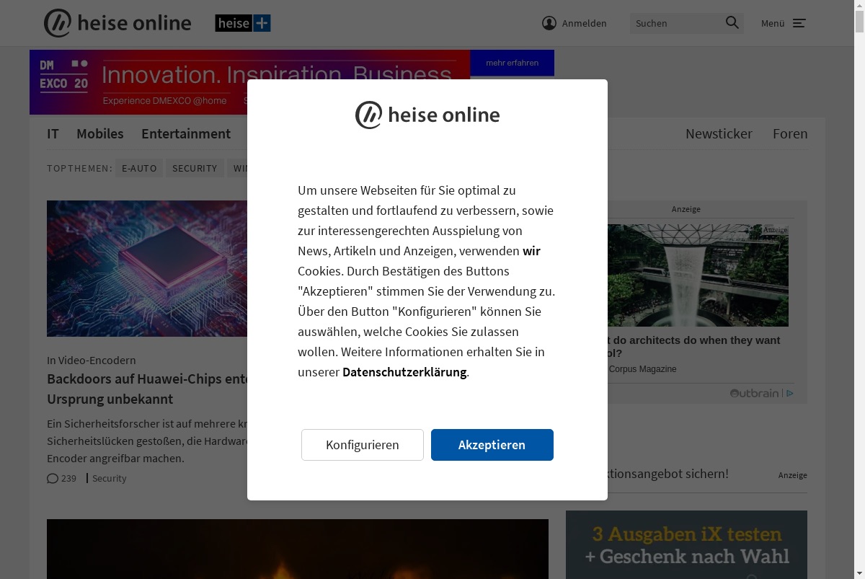Open the Mobiles navigation item
This screenshot has width=865, height=579.
coord(100,133)
